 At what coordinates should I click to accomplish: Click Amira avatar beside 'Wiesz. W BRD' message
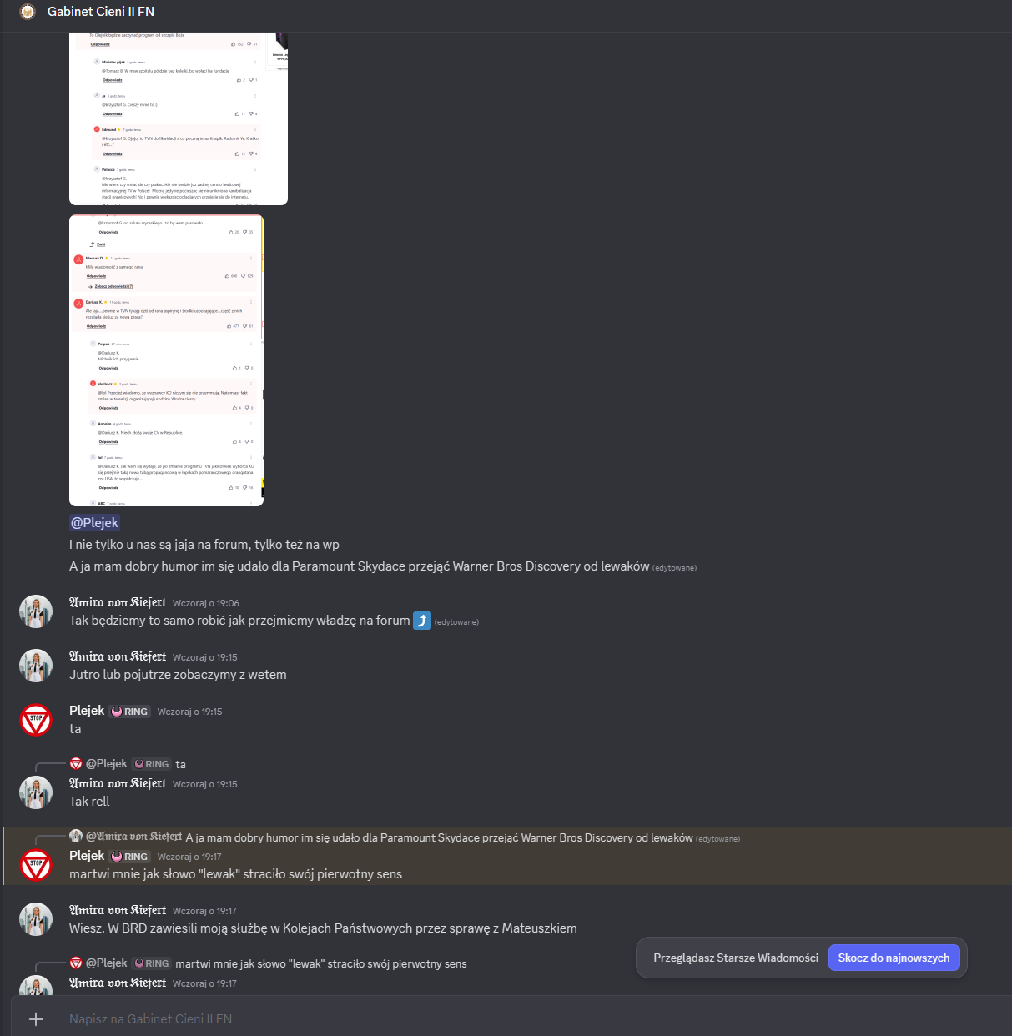click(36, 919)
